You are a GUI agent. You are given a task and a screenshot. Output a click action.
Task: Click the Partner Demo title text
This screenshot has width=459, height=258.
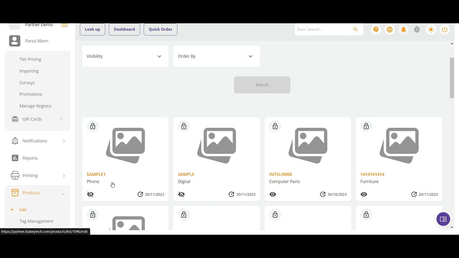[x=39, y=25]
